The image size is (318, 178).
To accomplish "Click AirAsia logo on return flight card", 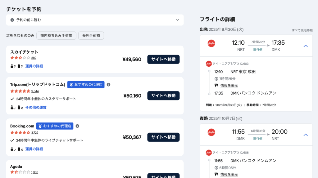I will (211, 132).
